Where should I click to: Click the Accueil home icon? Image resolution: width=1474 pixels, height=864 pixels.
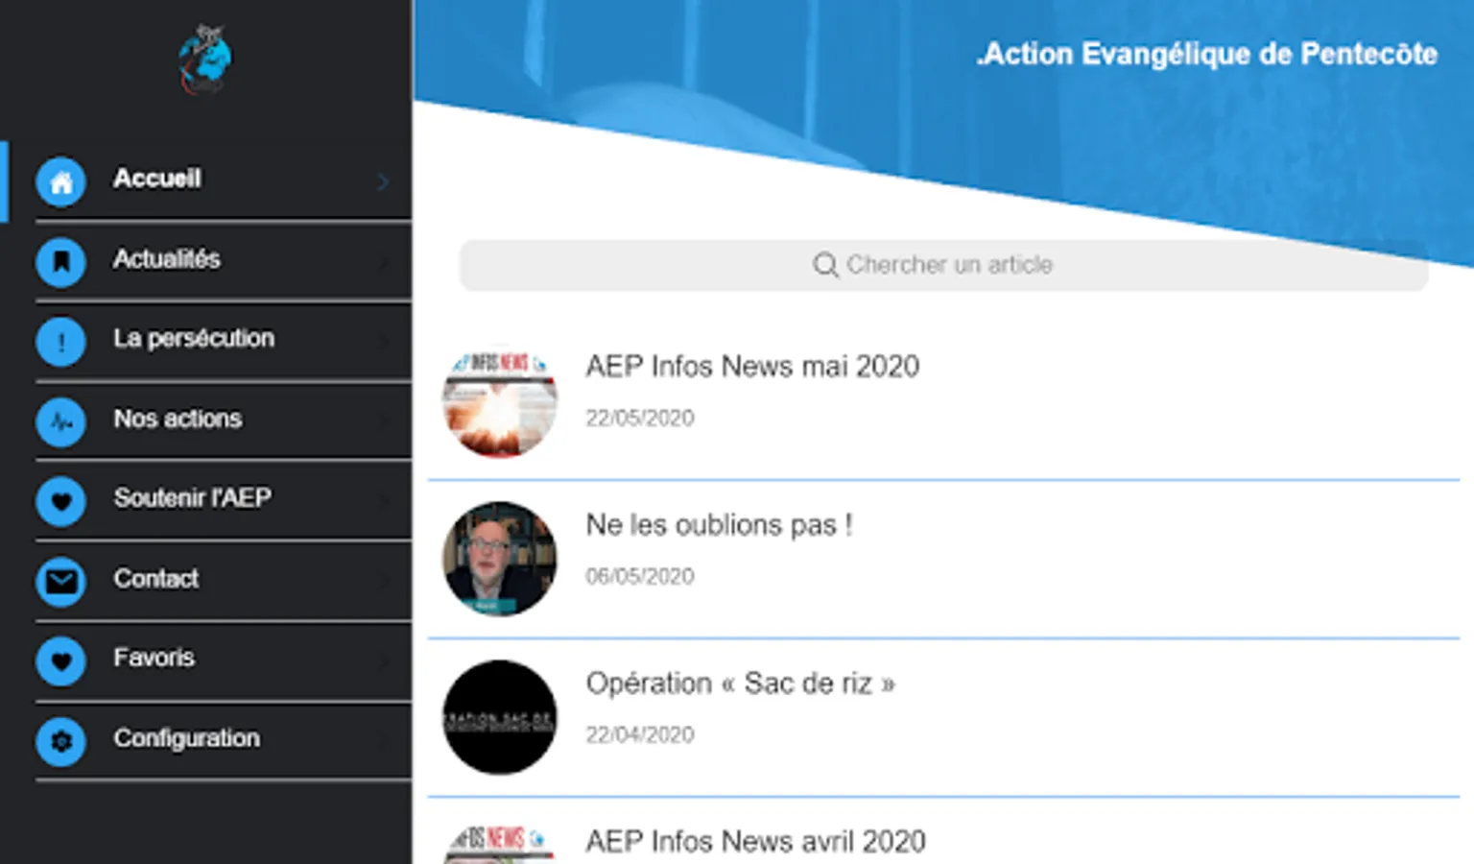pyautogui.click(x=61, y=181)
